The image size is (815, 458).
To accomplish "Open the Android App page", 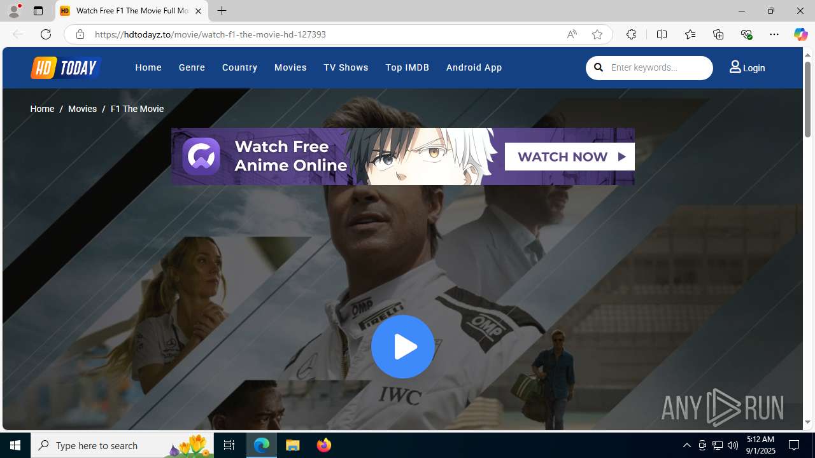I will click(474, 67).
